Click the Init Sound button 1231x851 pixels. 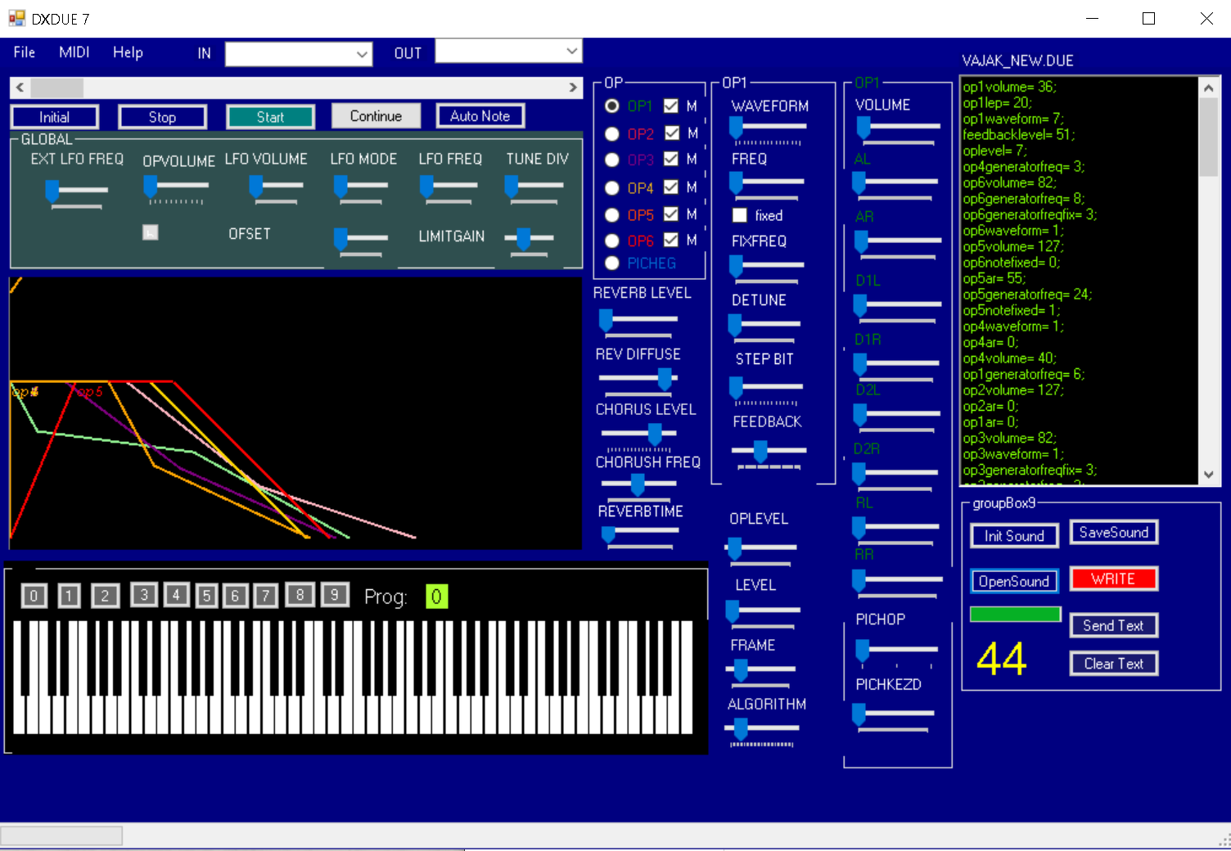coord(1015,536)
